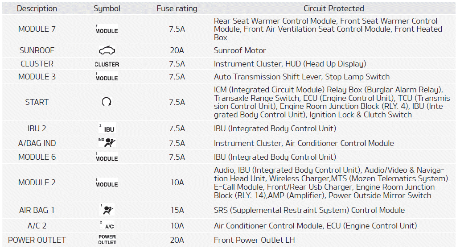Click the sunroof car symbol icon

[107, 50]
